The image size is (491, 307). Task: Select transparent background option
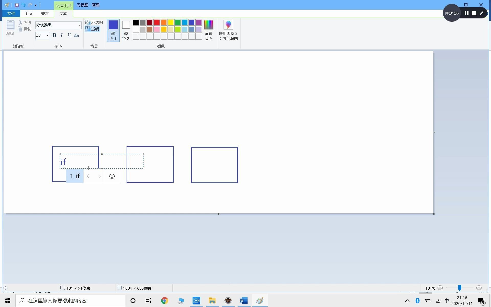point(92,29)
